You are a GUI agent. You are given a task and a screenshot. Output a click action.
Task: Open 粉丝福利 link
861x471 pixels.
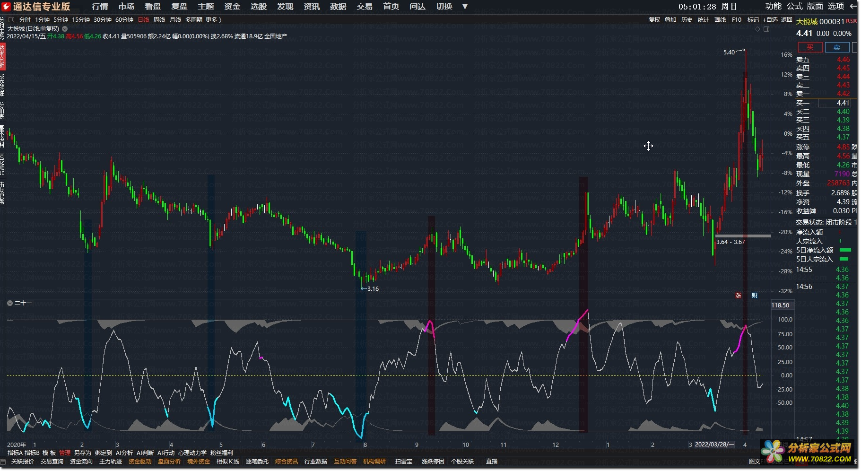(222, 453)
